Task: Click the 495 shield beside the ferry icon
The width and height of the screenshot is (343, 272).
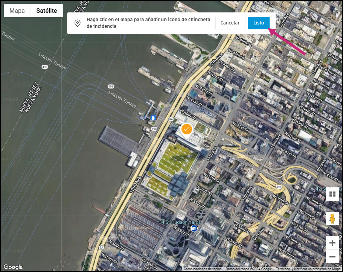Action: [x=154, y=129]
